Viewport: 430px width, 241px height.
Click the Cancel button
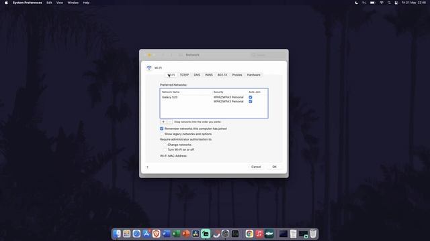coord(256,167)
